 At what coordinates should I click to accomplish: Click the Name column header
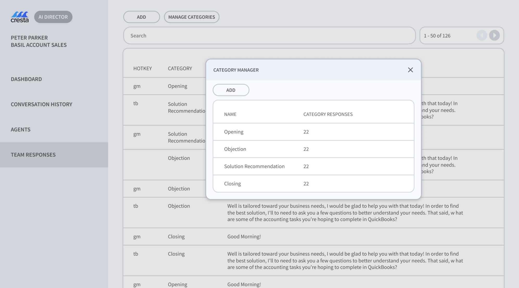(230, 114)
